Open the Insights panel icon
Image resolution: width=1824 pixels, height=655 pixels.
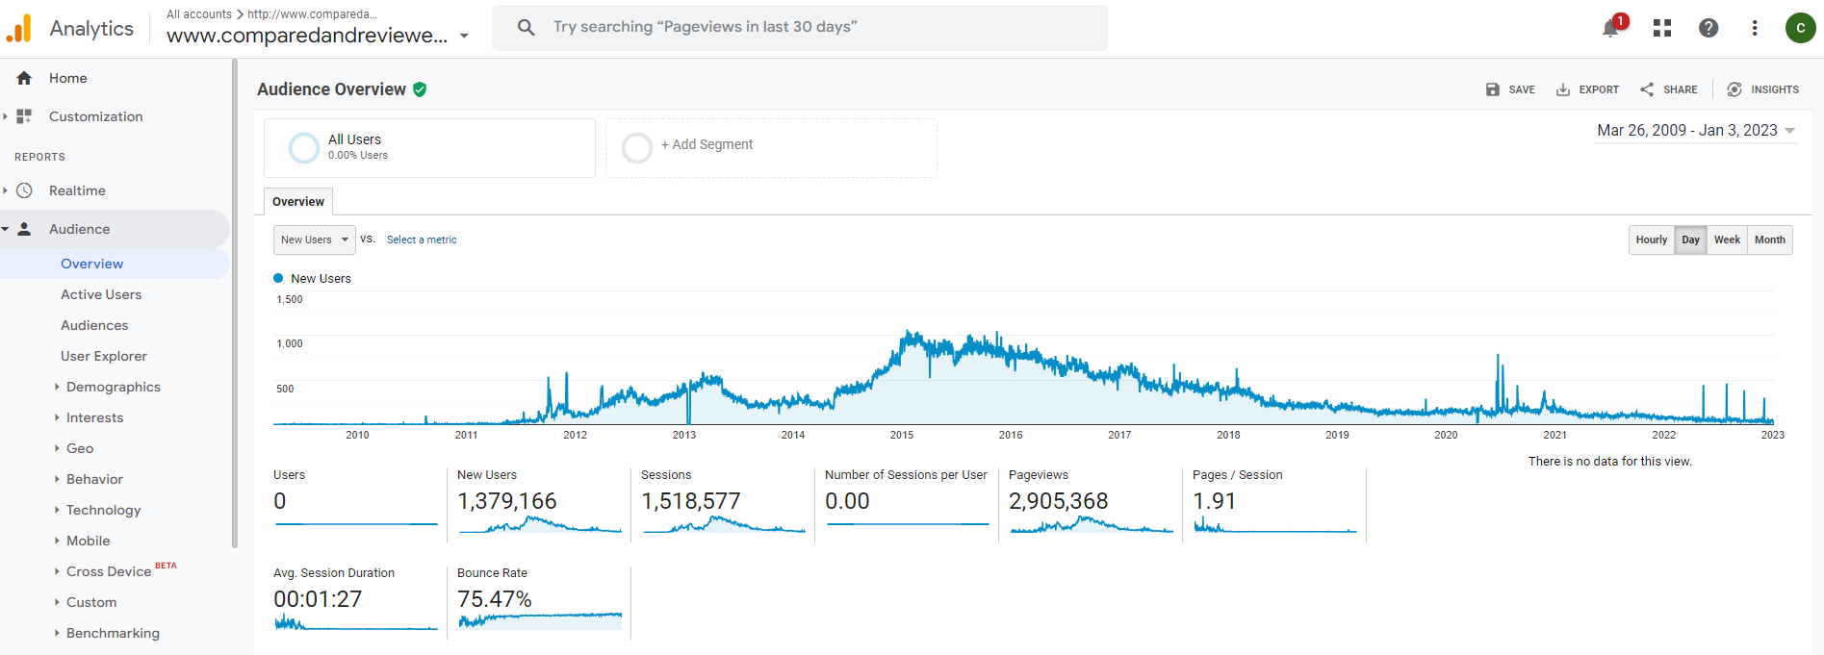[1734, 89]
